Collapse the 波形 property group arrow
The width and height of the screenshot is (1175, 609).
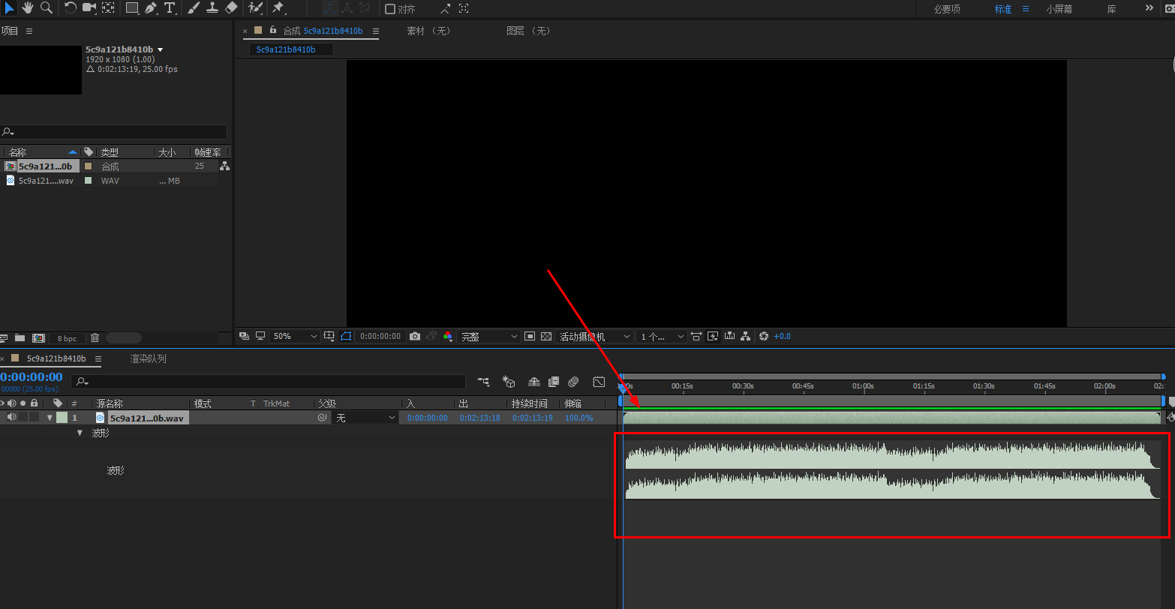(80, 433)
